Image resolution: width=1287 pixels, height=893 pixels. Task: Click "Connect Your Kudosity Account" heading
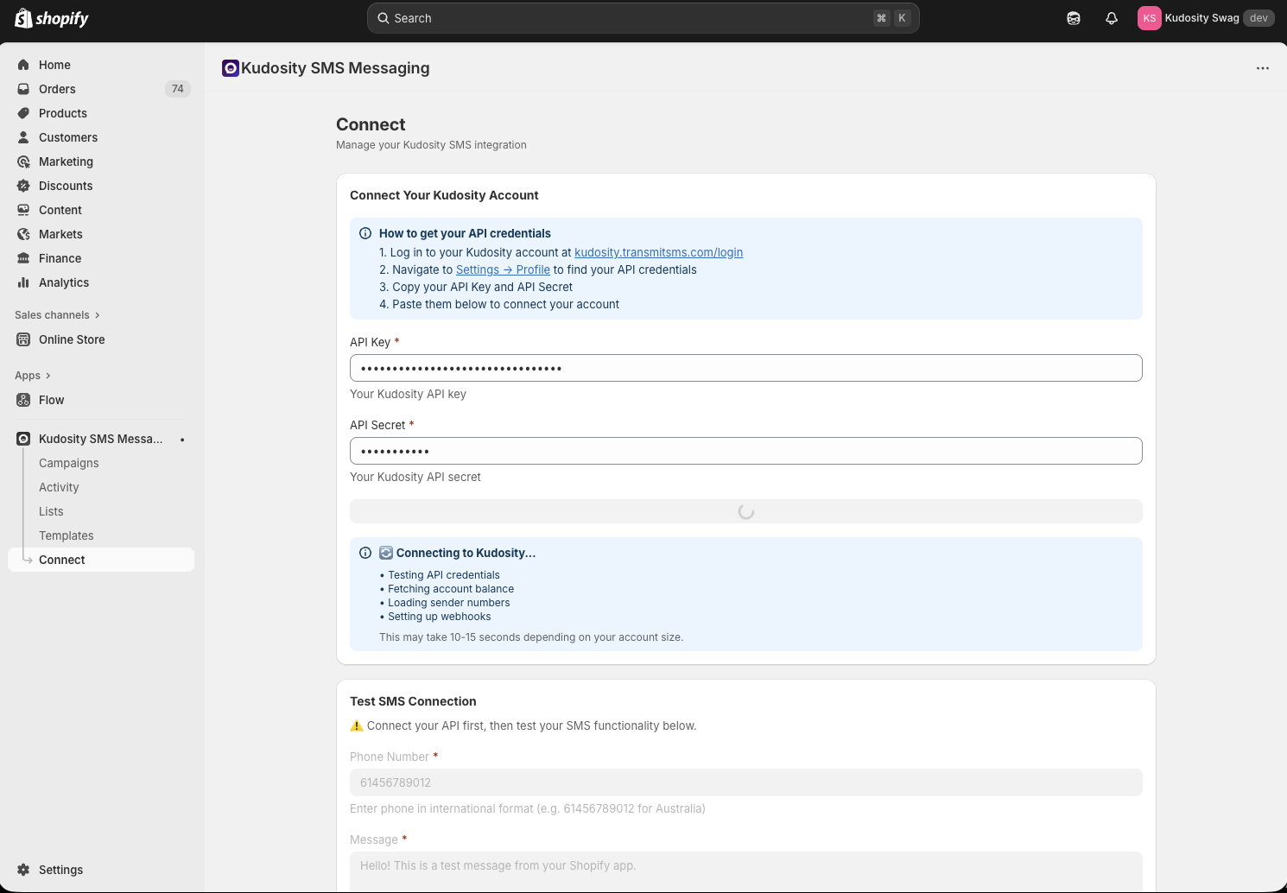click(x=444, y=195)
